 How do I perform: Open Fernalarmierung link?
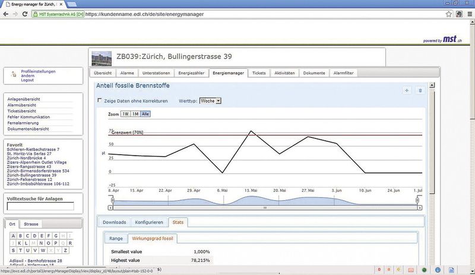point(23,123)
